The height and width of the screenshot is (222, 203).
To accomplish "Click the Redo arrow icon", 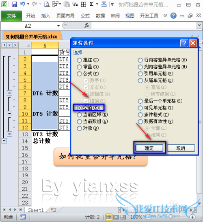I will point(35,4).
